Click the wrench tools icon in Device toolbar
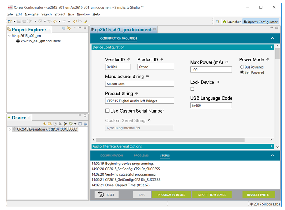 point(66,124)
